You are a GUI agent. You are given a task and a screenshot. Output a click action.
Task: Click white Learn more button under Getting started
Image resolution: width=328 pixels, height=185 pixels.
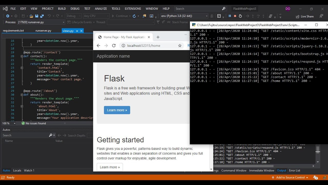click(x=110, y=167)
